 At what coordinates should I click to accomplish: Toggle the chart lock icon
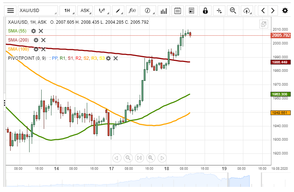click(205, 11)
